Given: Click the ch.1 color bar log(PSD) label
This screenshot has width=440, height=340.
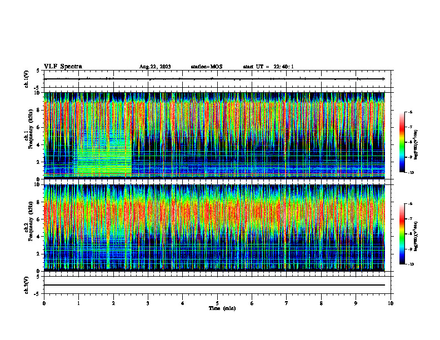Looking at the screenshot, I should point(416,144).
